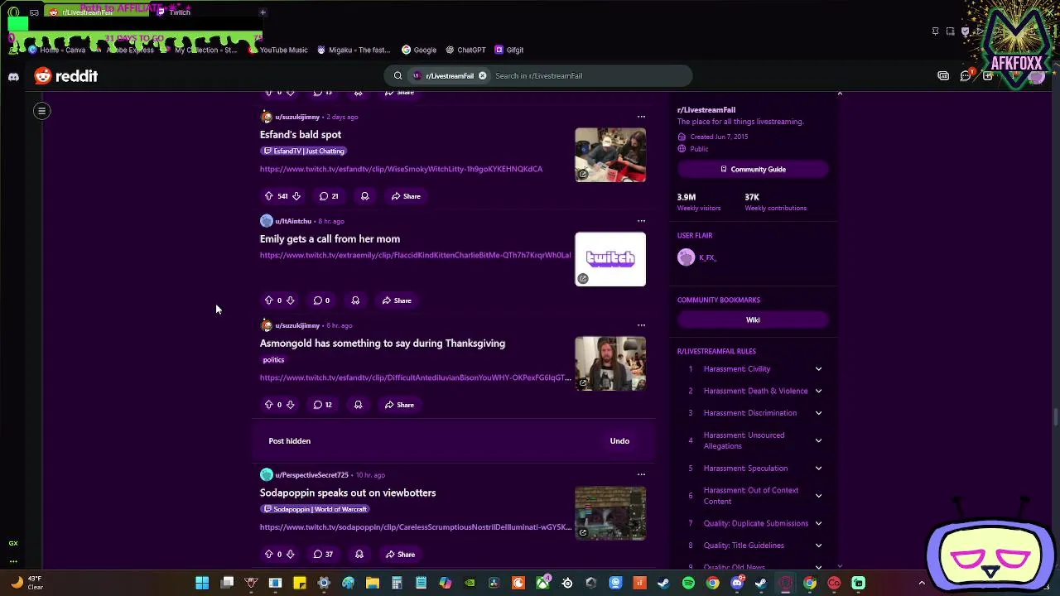Share the Emily's mom call post

tap(397, 300)
